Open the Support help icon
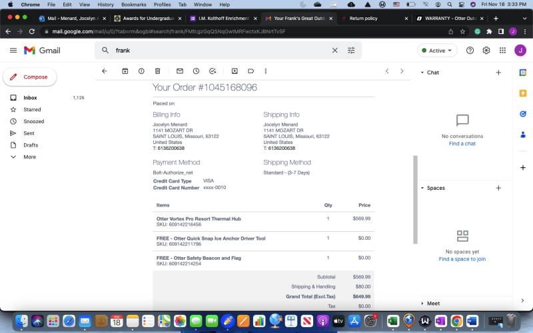The height and width of the screenshot is (333, 533). coord(470,51)
